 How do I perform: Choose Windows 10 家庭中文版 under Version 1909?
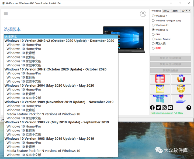pyautogui.click(x=61, y=118)
